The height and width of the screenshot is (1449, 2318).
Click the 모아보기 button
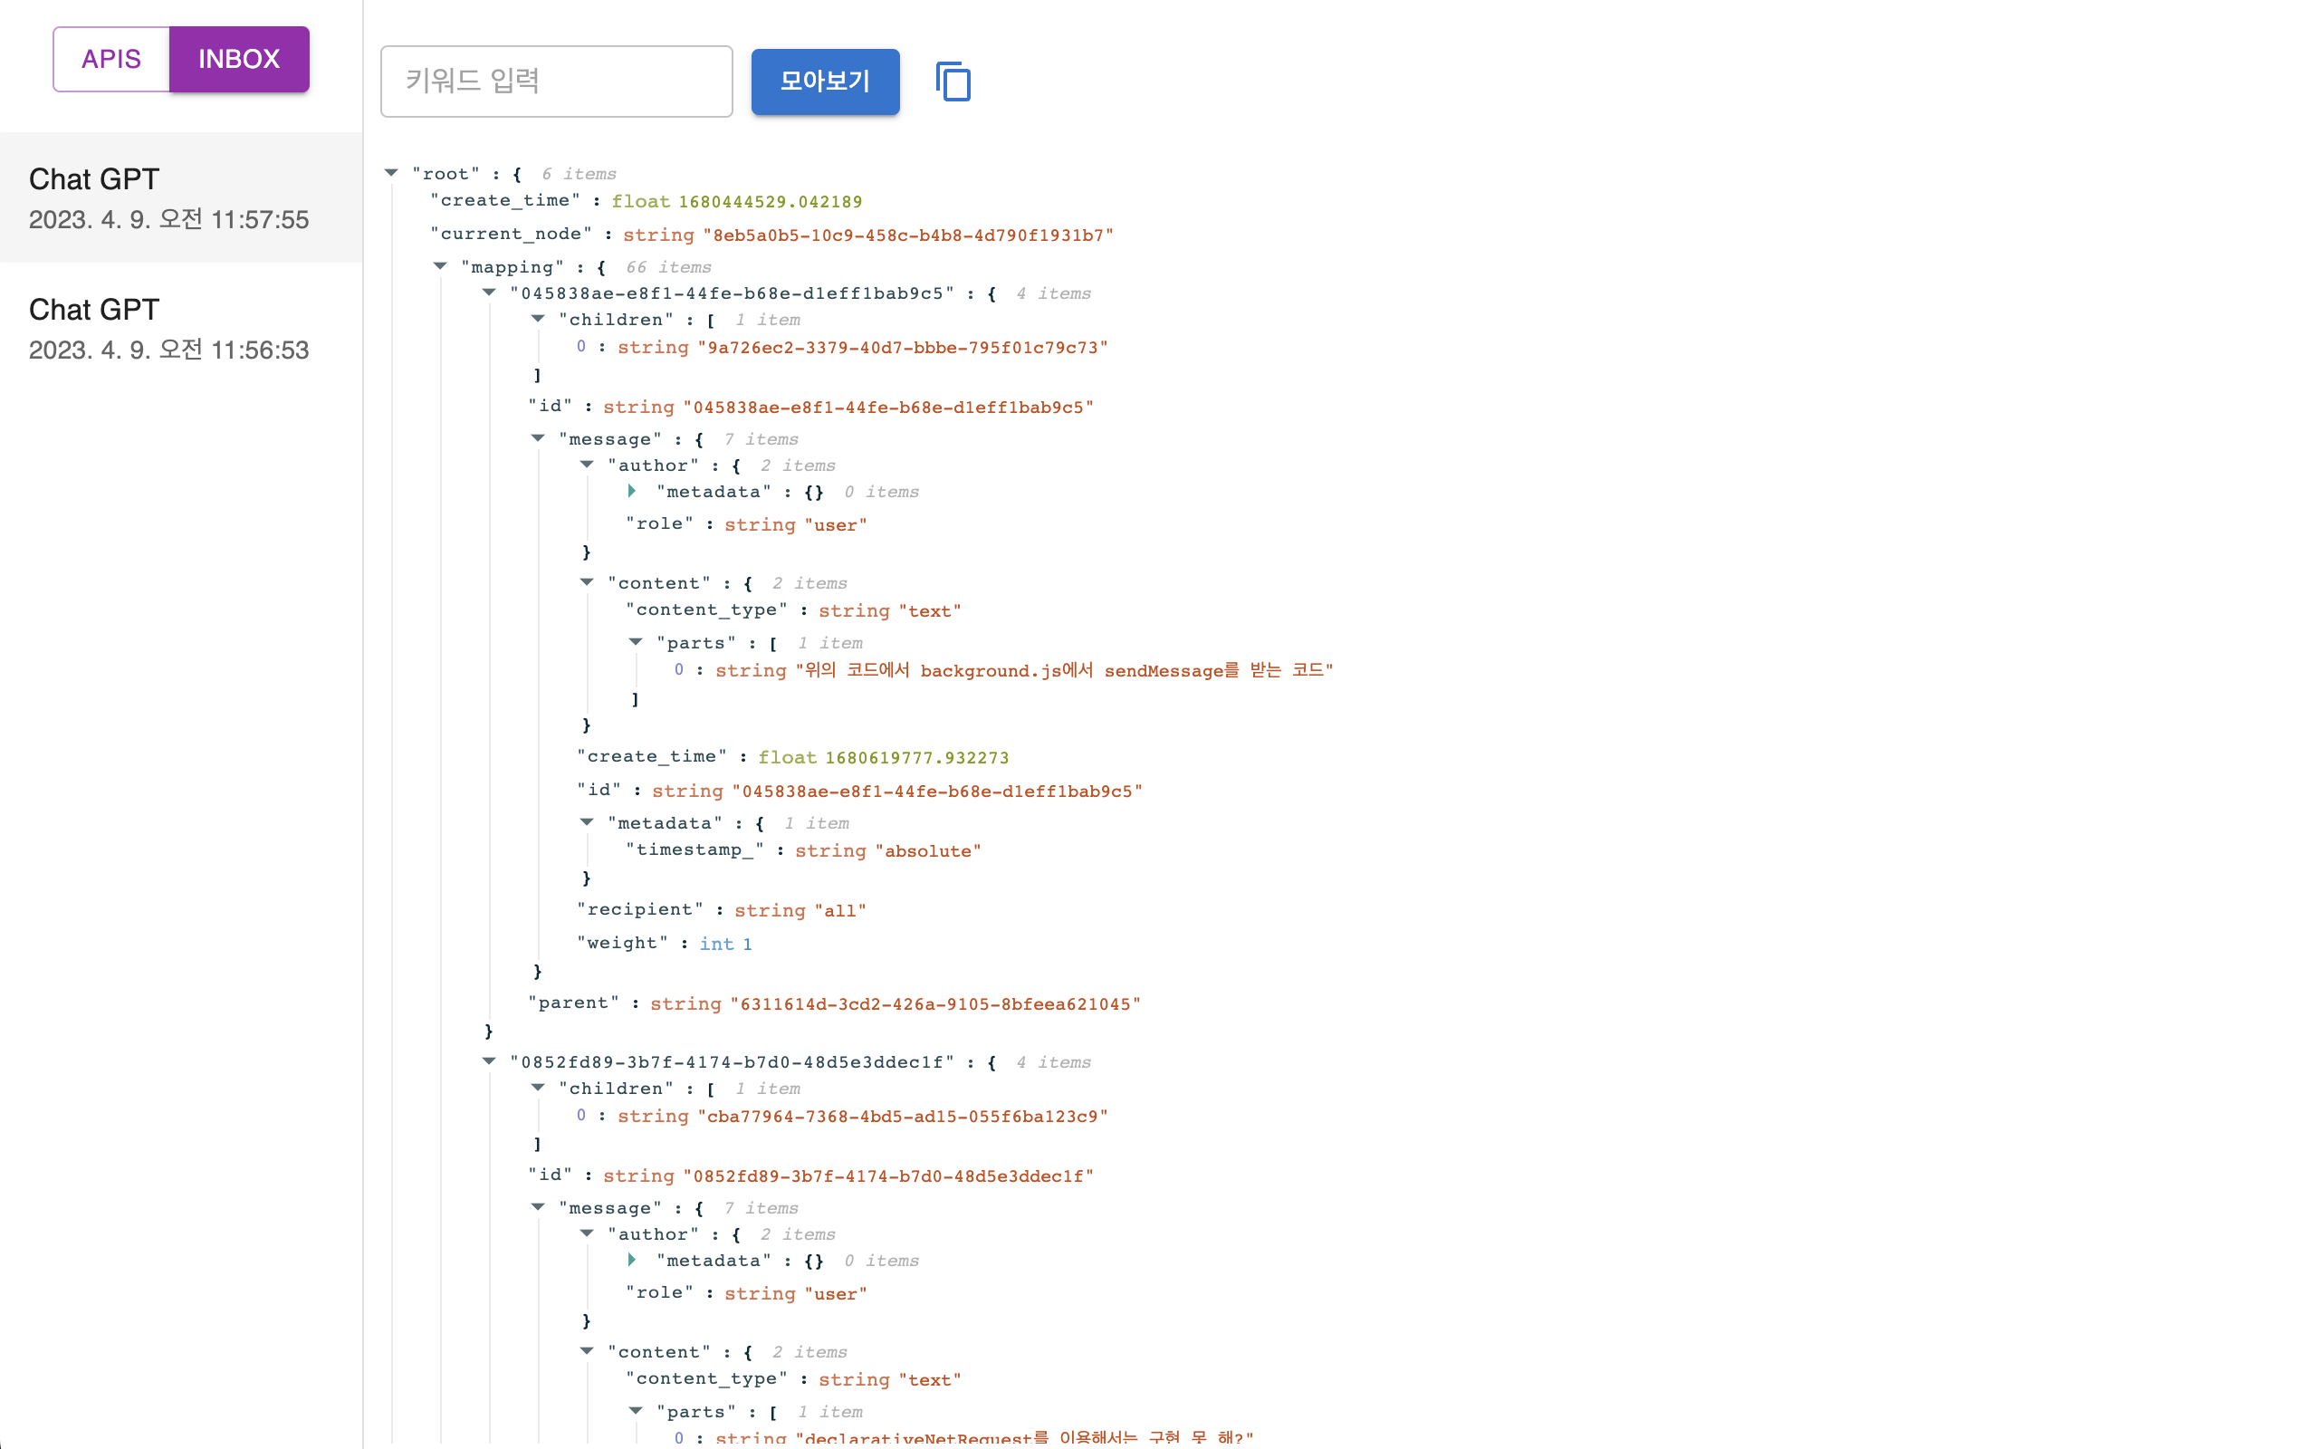(x=825, y=82)
